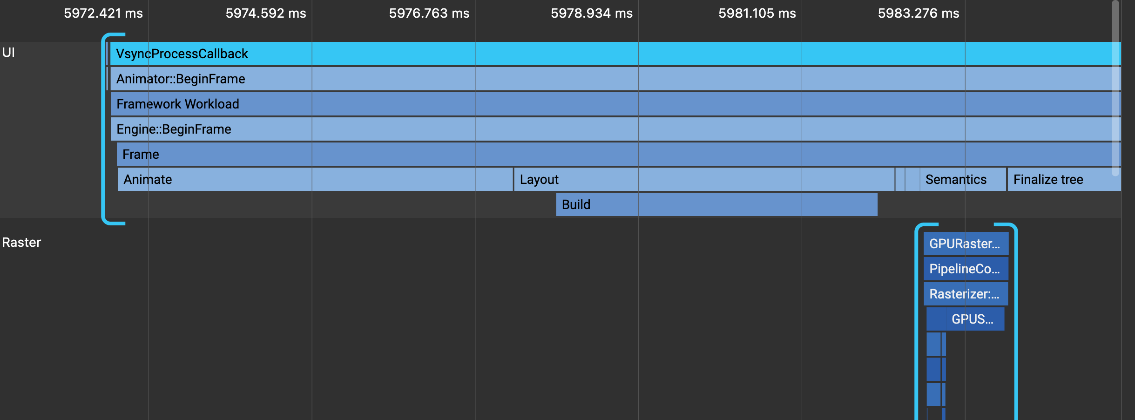Click the 5972.421 ms timestamp on the ruler
Image resolution: width=1135 pixels, height=420 pixels.
tap(103, 14)
